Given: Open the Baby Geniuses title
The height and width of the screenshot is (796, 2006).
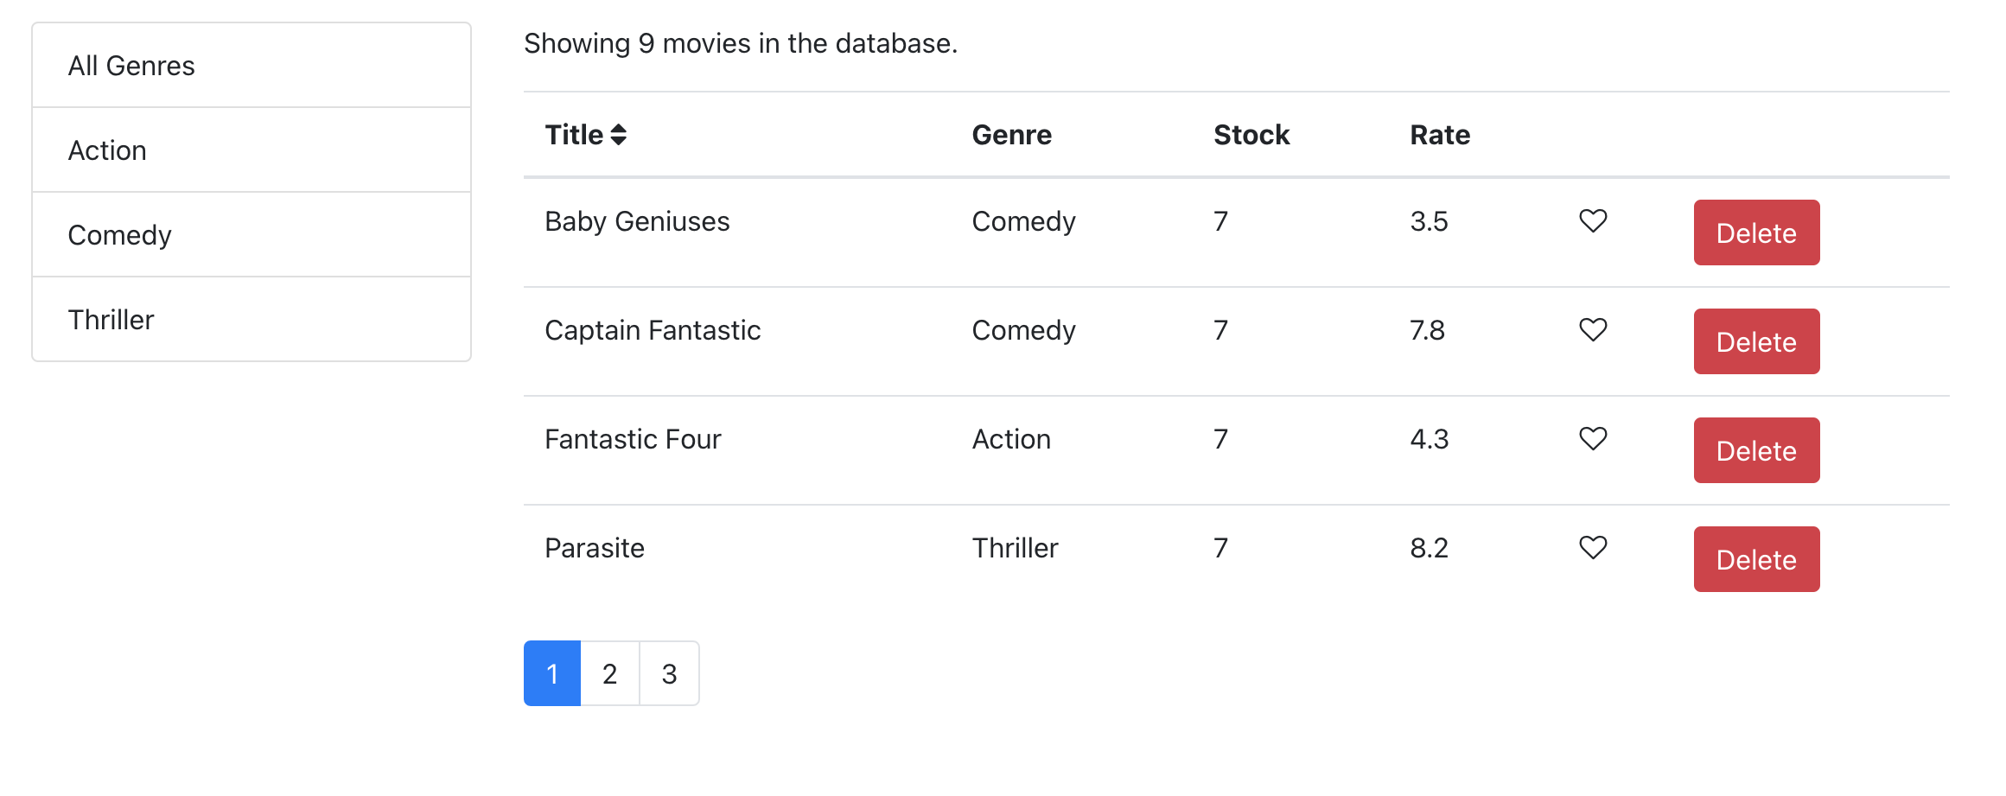Looking at the screenshot, I should click(x=637, y=221).
